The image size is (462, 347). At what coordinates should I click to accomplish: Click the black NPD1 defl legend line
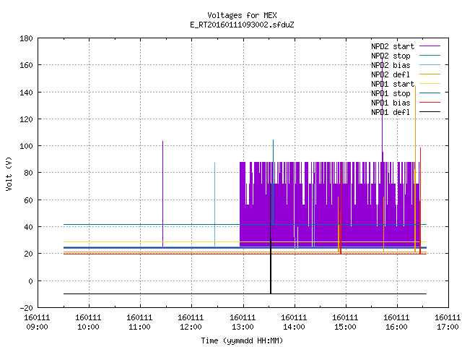(430, 112)
